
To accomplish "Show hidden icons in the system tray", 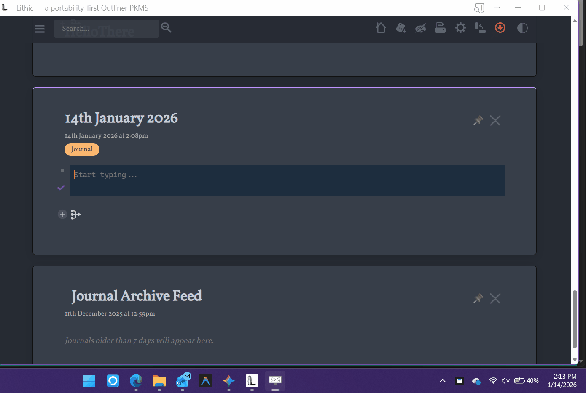I will point(443,381).
